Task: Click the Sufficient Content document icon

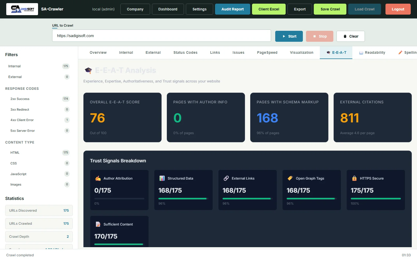Action: pos(98,224)
